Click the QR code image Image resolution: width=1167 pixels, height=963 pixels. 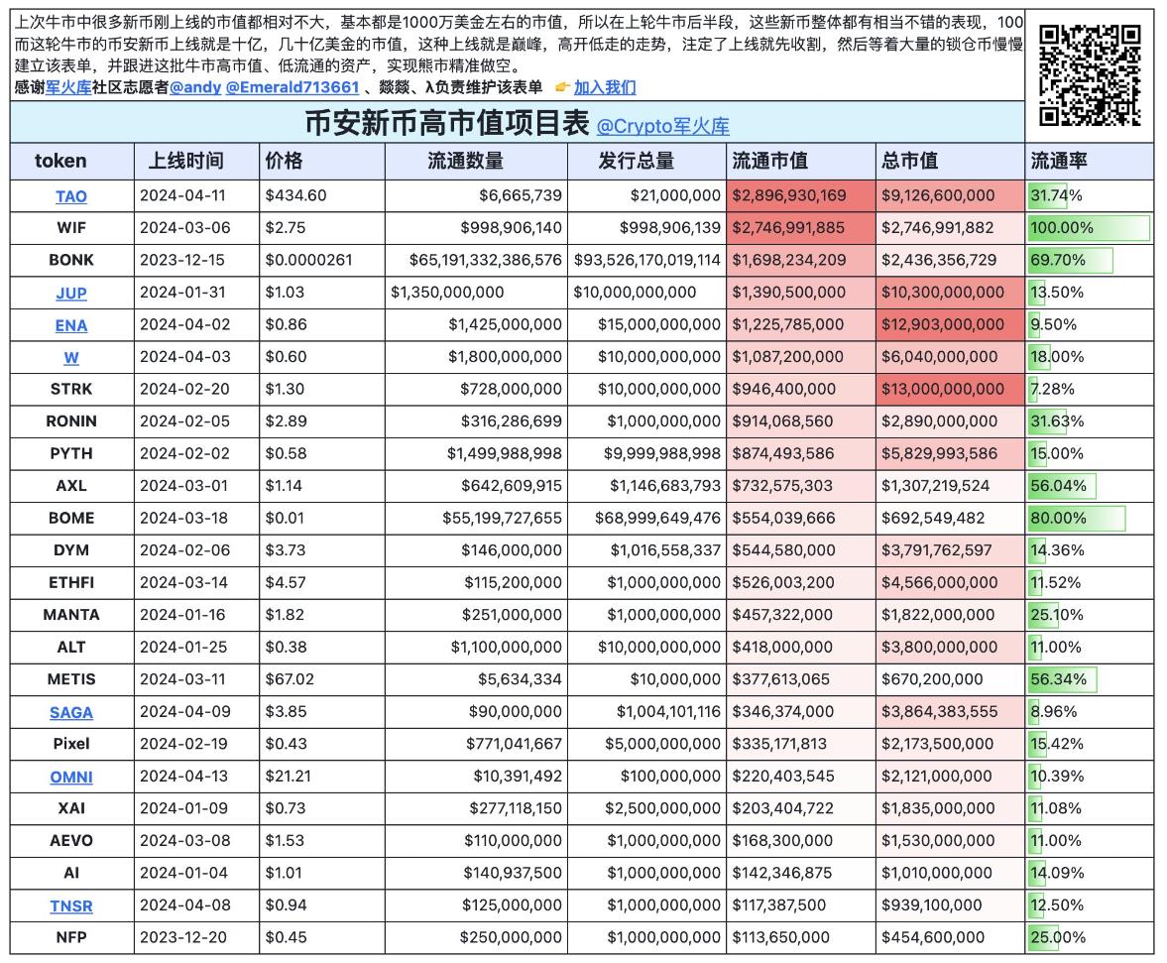pyautogui.click(x=1090, y=75)
